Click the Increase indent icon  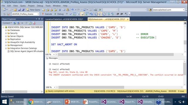[121, 14]
